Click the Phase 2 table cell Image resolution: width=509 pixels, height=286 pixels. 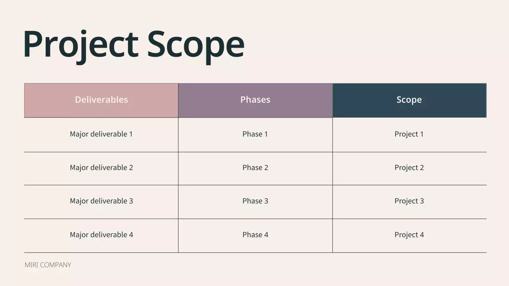click(x=255, y=168)
